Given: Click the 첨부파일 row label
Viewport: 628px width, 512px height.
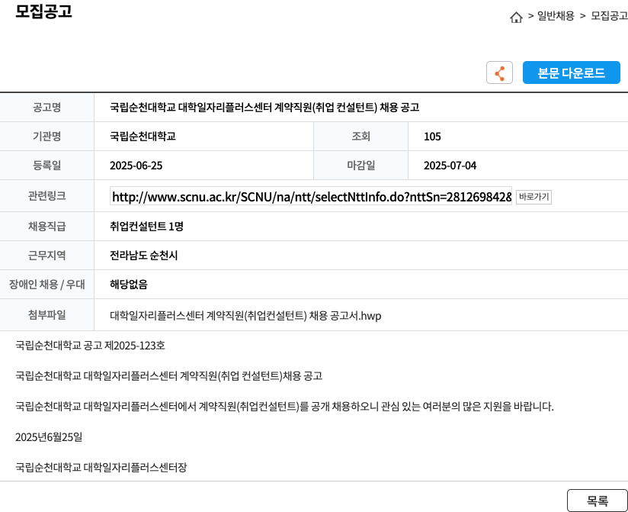Looking at the screenshot, I should pos(46,314).
